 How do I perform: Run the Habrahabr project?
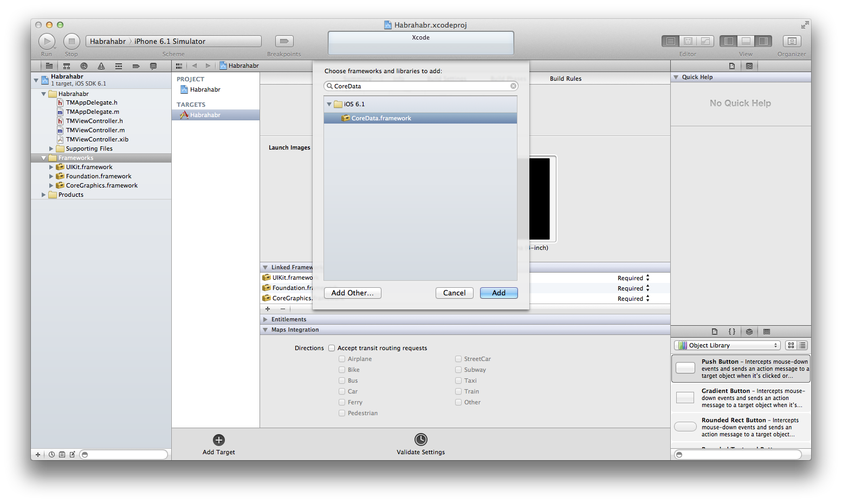coord(47,41)
